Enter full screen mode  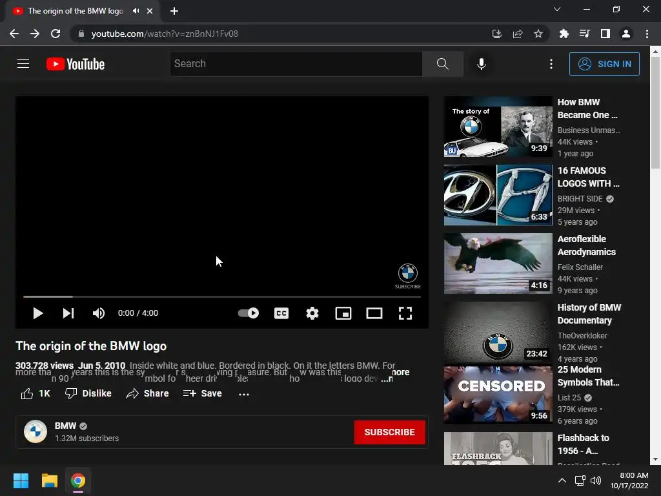coord(405,313)
